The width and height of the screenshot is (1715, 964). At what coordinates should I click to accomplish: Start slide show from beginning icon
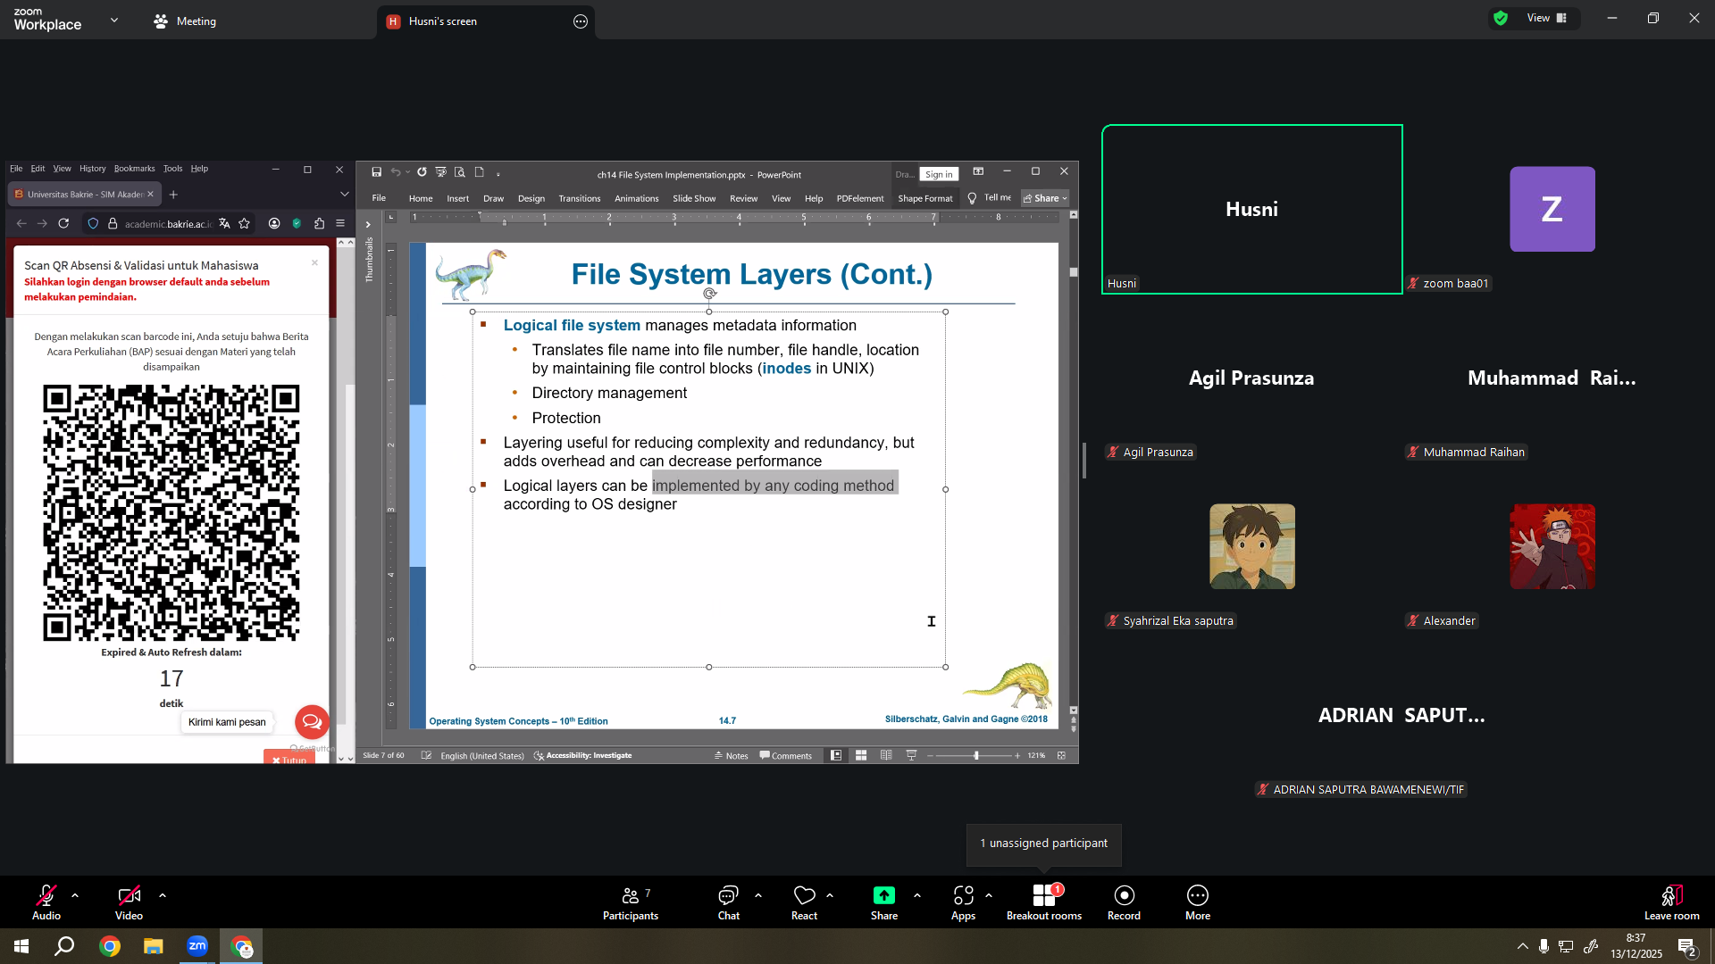(x=440, y=172)
